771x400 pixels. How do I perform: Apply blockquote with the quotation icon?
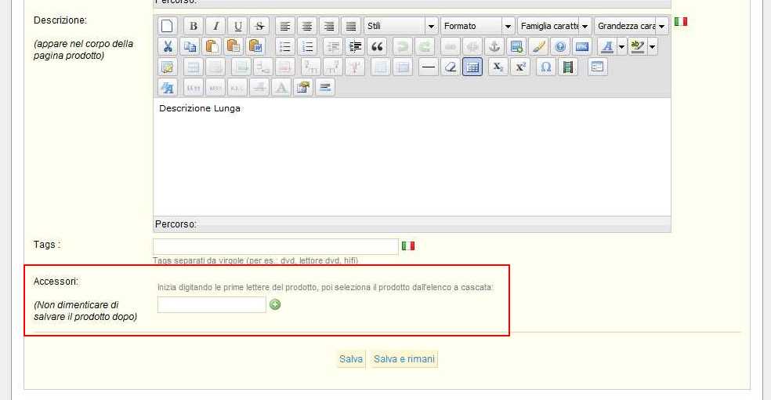377,47
